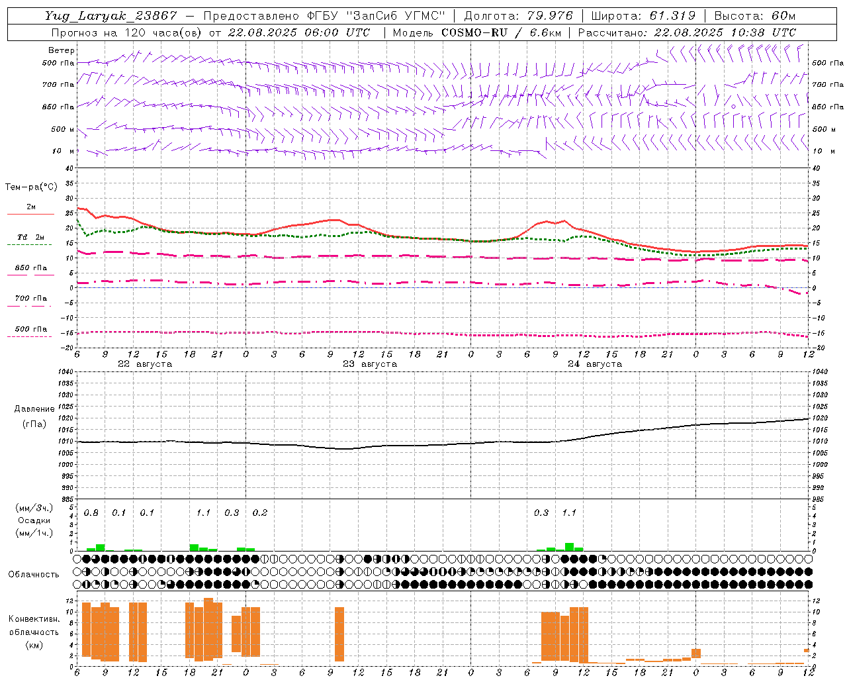Click the dotted line sample under temperature legend 500 гПа
847x678 pixels.
pos(30,336)
